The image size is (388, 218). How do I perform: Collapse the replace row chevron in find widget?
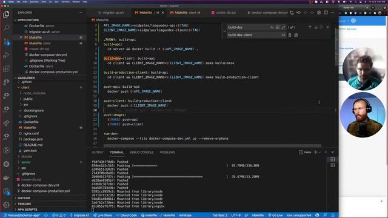coord(224,31)
